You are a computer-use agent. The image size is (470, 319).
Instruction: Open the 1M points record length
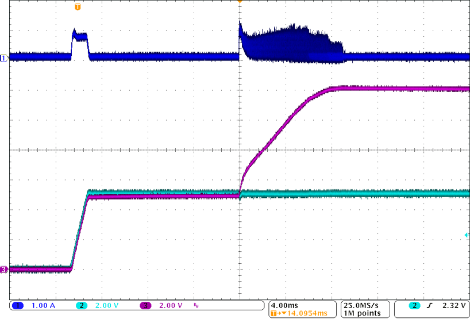click(361, 313)
